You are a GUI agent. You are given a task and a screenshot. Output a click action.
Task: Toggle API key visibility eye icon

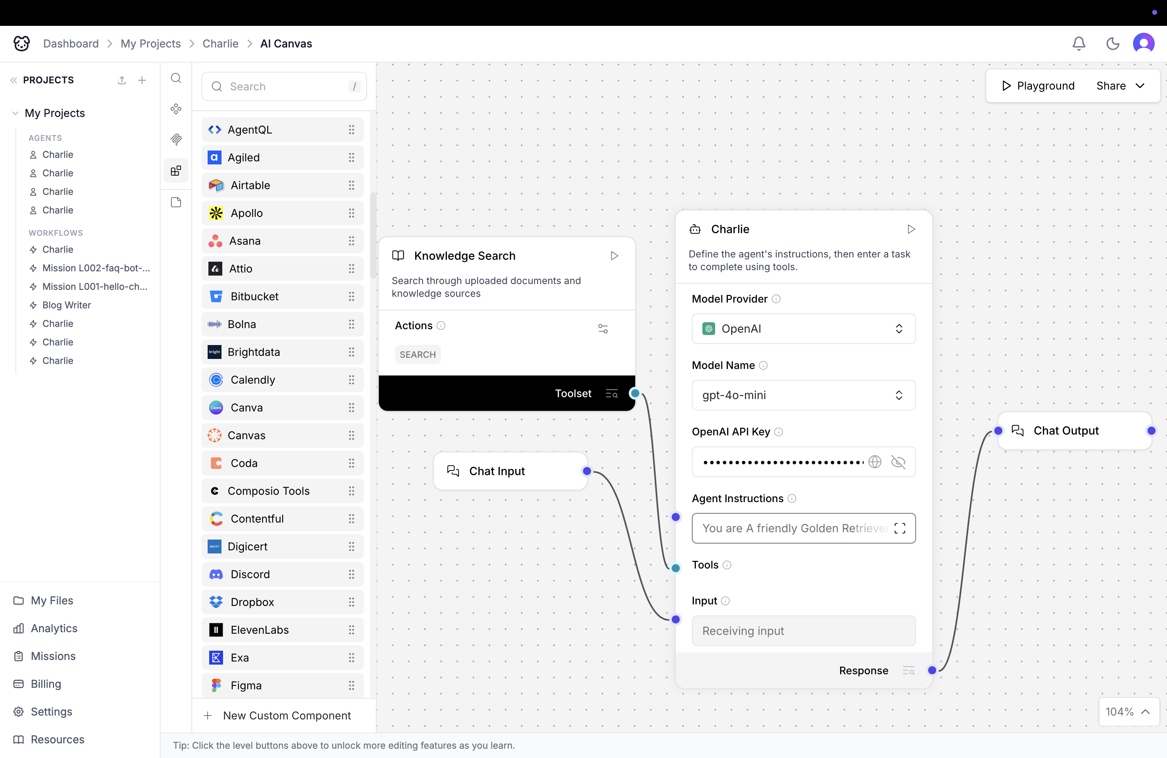(x=898, y=462)
